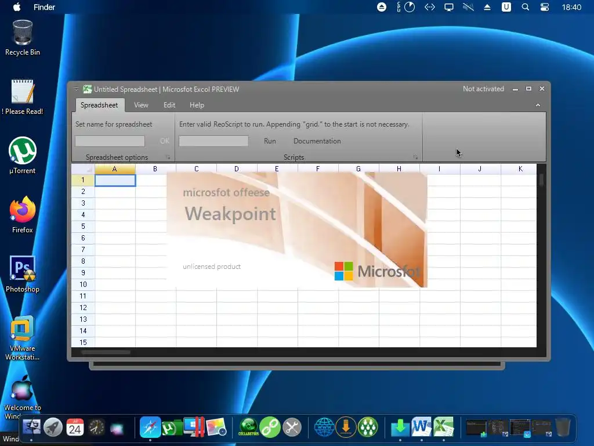Collapse the ribbon with the chevron

click(538, 105)
